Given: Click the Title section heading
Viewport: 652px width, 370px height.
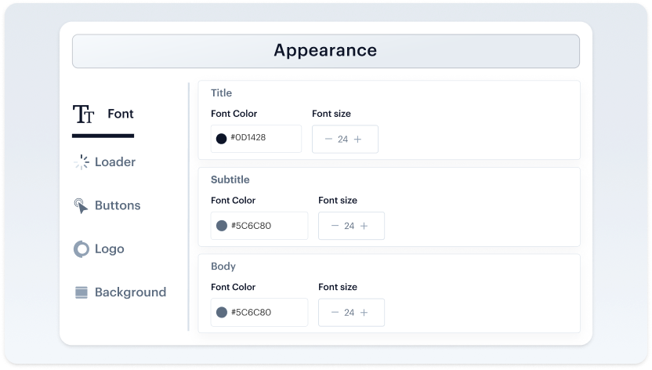Looking at the screenshot, I should click(221, 93).
